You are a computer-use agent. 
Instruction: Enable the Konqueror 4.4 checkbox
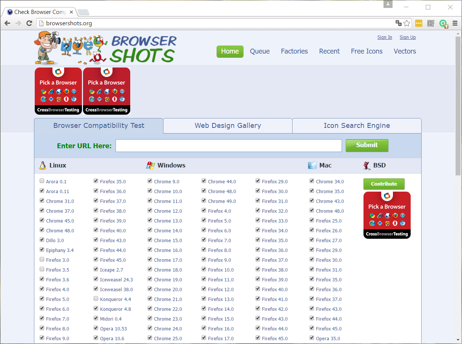tap(96, 299)
